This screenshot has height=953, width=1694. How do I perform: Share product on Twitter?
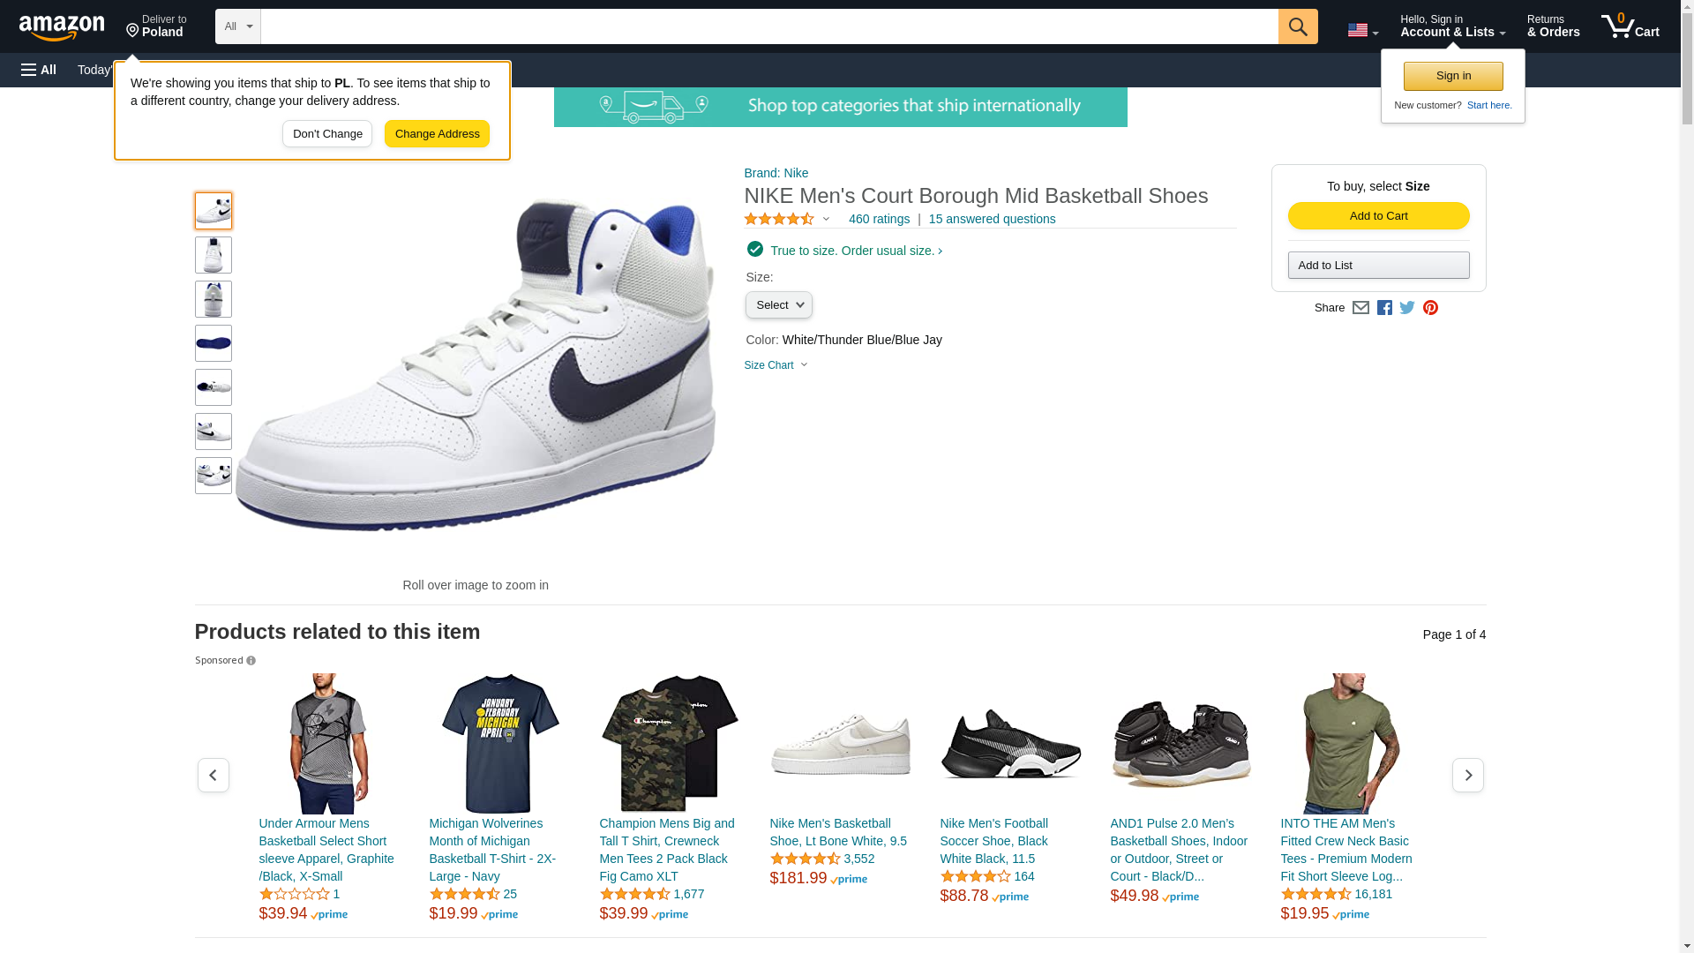coord(1407,308)
